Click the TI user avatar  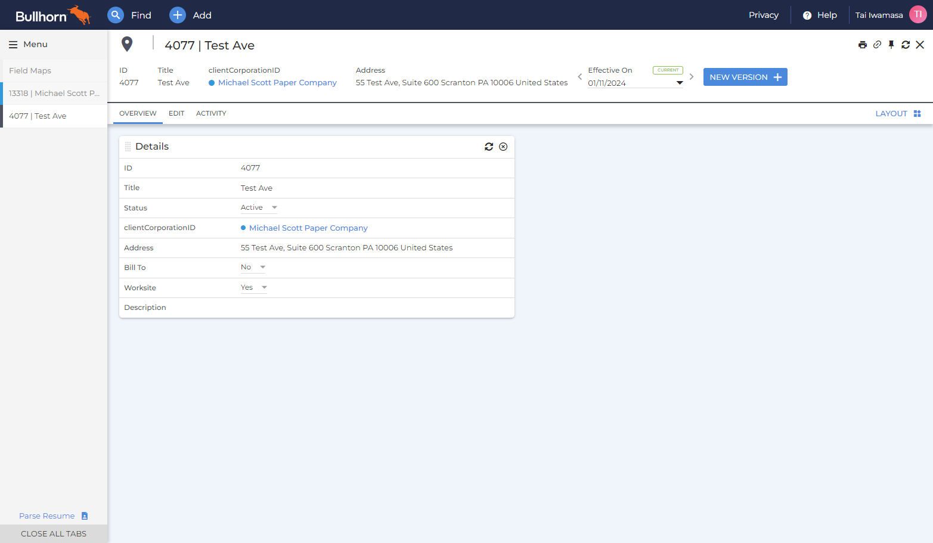coord(918,15)
